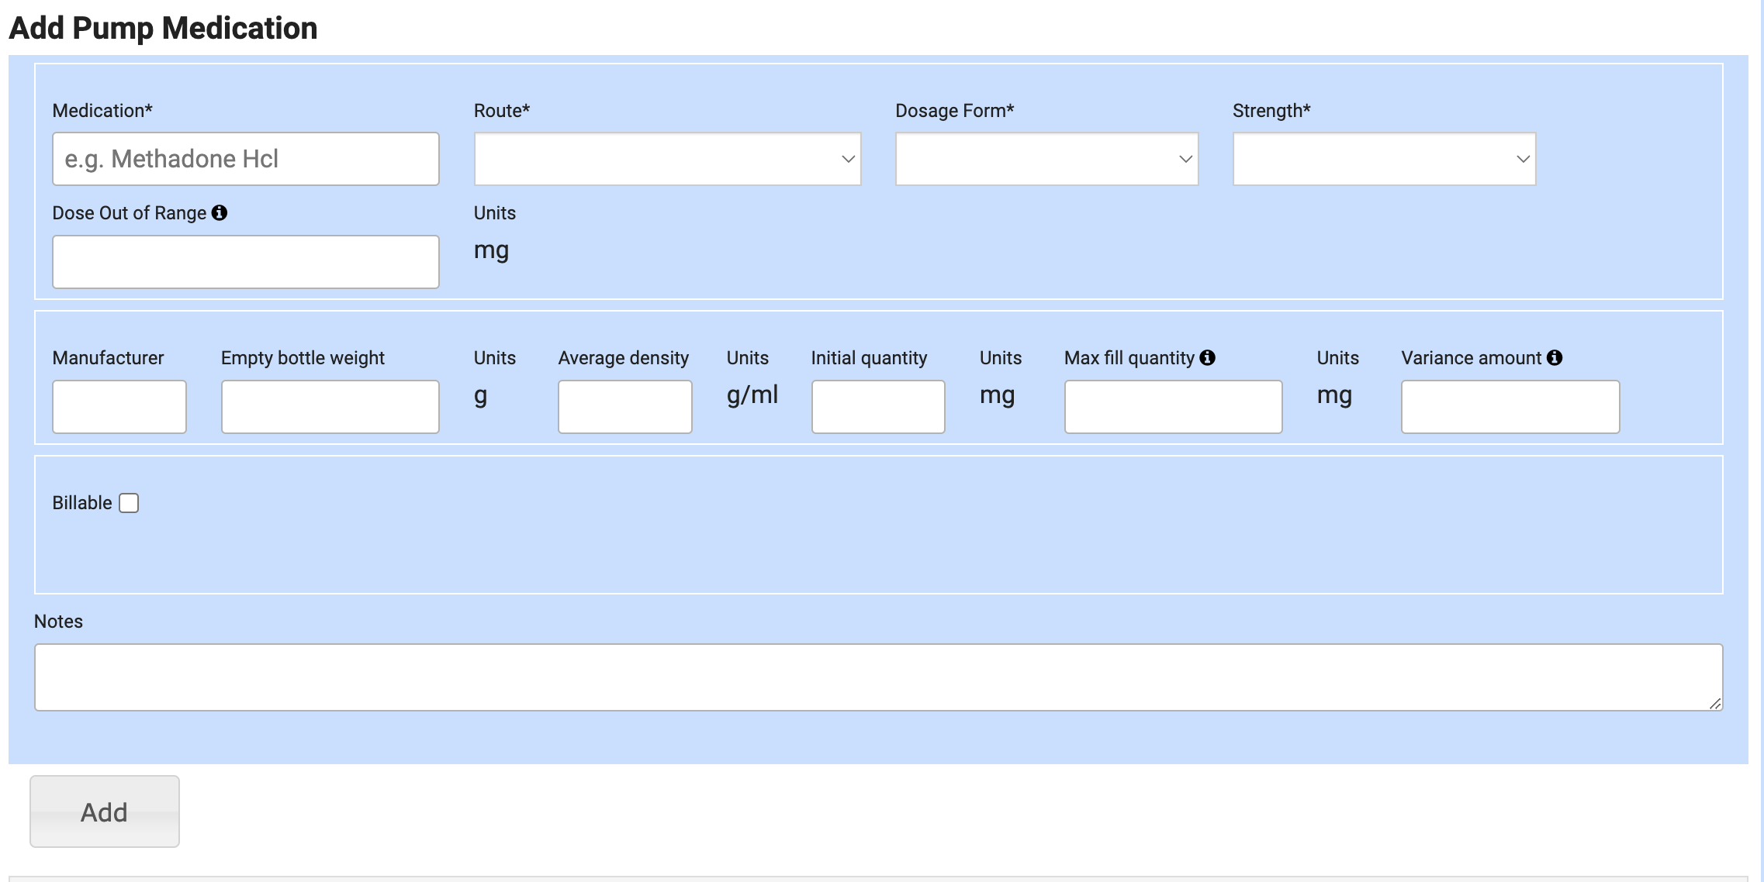The image size is (1764, 882).
Task: Select the Manufacturer text box
Action: pos(119,406)
